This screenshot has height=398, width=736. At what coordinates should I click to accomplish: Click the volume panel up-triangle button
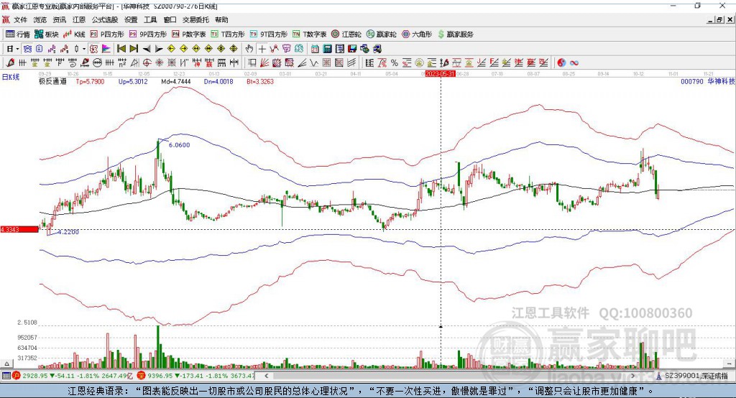click(6, 364)
